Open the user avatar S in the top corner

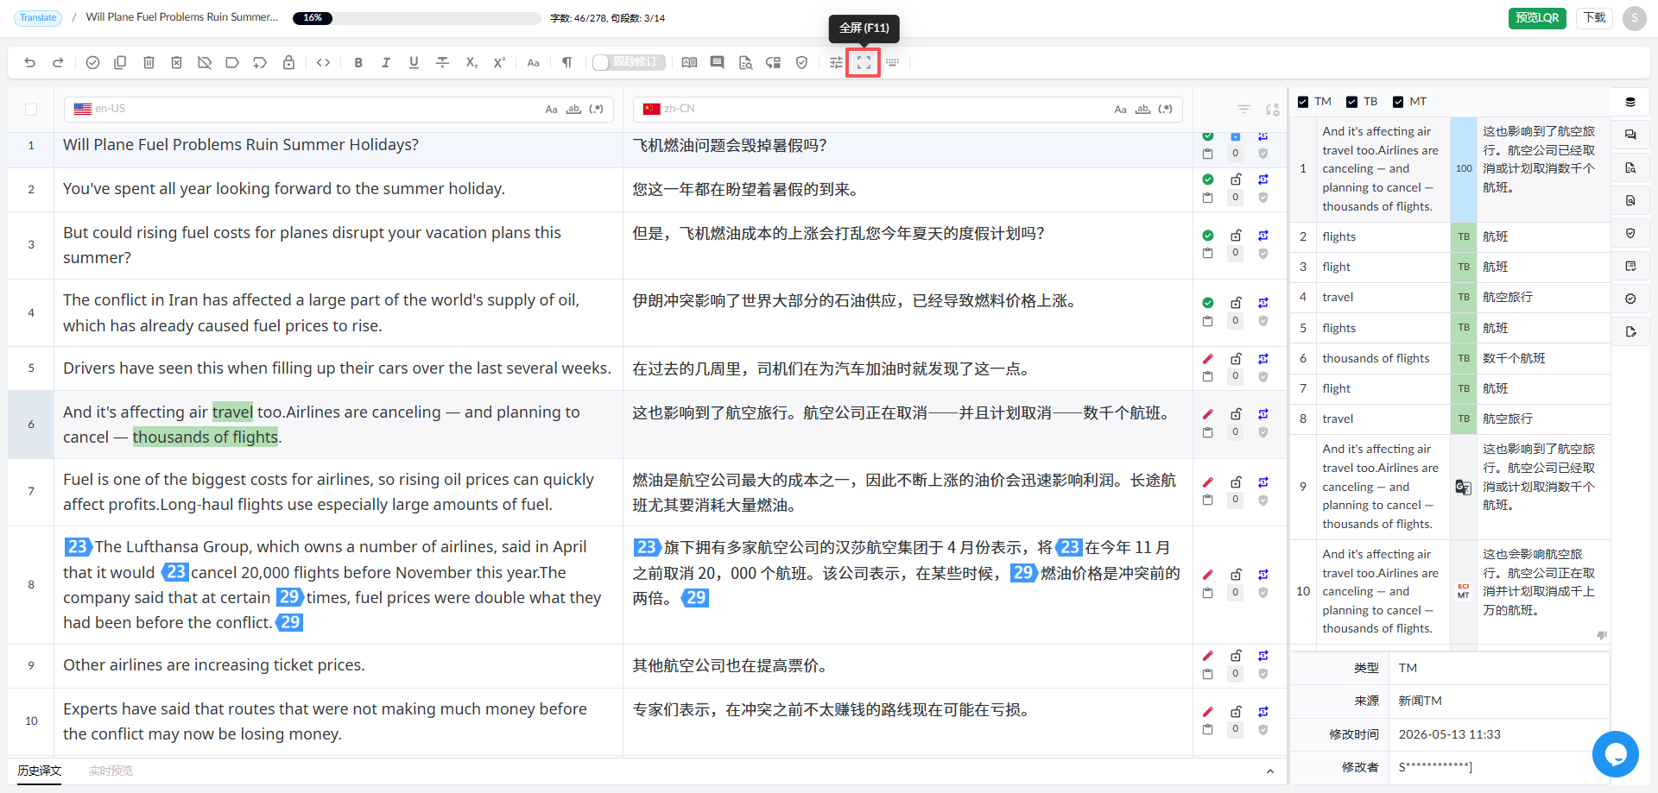coord(1635,18)
